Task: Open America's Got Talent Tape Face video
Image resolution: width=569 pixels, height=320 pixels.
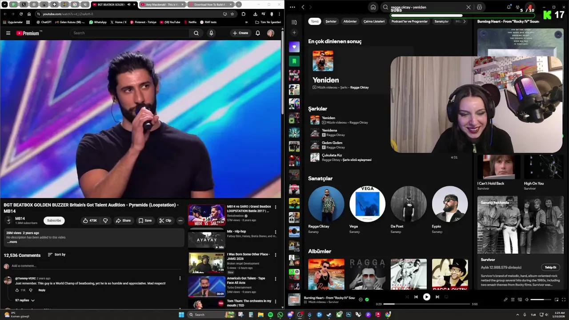Action: [x=206, y=286]
